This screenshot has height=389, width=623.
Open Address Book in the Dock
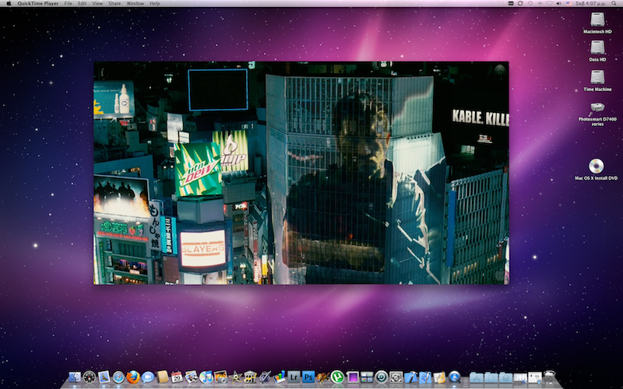(x=163, y=377)
